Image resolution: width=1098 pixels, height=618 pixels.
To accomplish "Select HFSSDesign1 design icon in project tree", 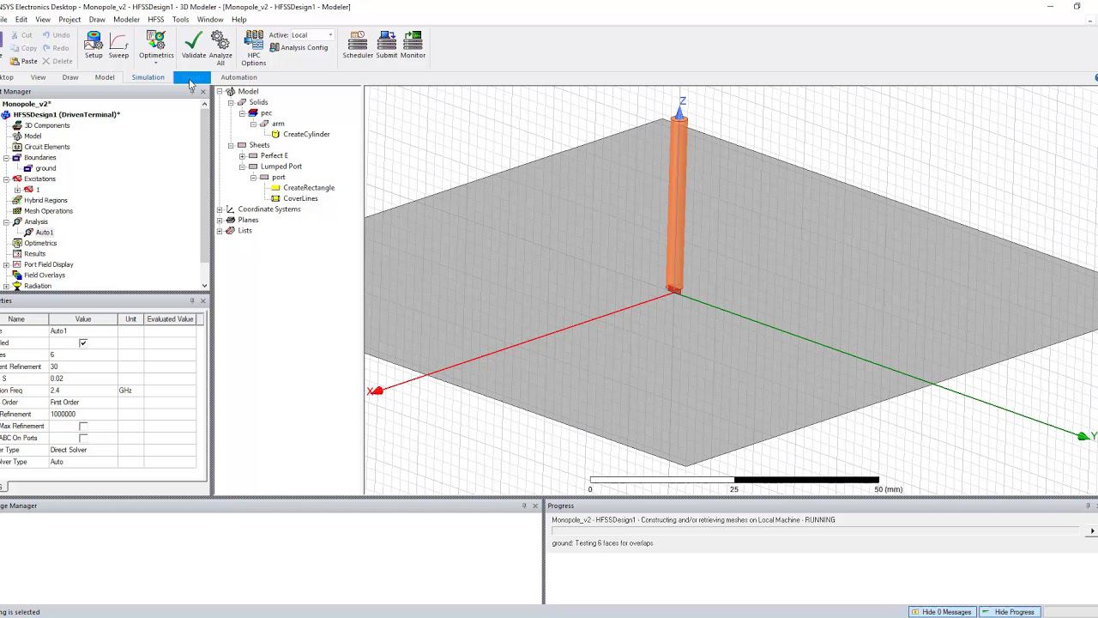I will (6, 114).
